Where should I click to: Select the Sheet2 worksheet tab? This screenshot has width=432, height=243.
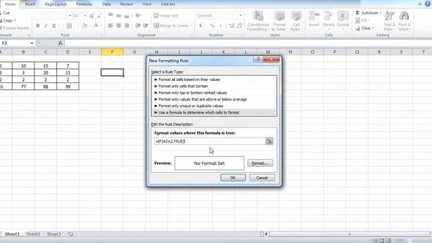click(x=33, y=234)
